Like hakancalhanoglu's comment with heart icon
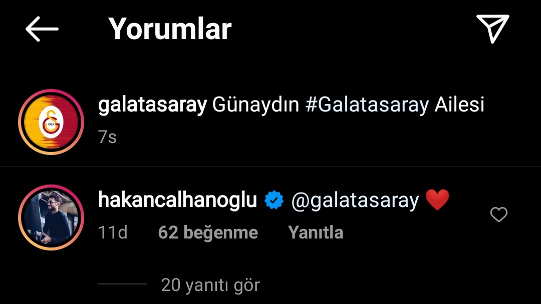This screenshot has width=541, height=304. click(498, 214)
